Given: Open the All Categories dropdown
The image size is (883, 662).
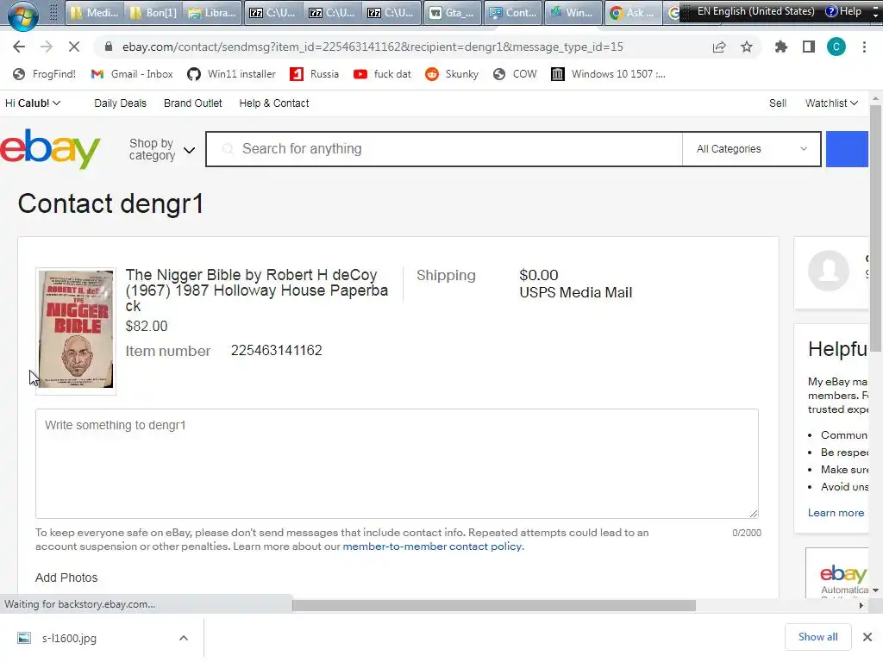Looking at the screenshot, I should 751,149.
